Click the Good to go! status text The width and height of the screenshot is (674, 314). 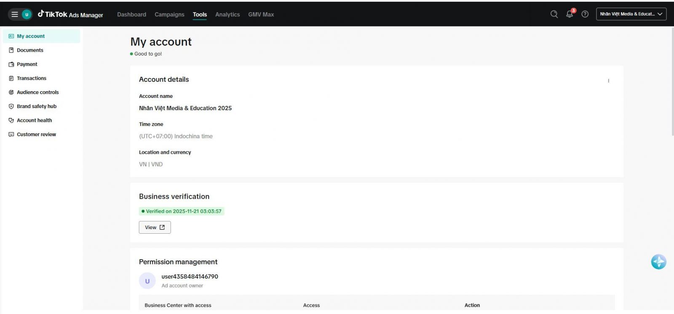click(148, 54)
